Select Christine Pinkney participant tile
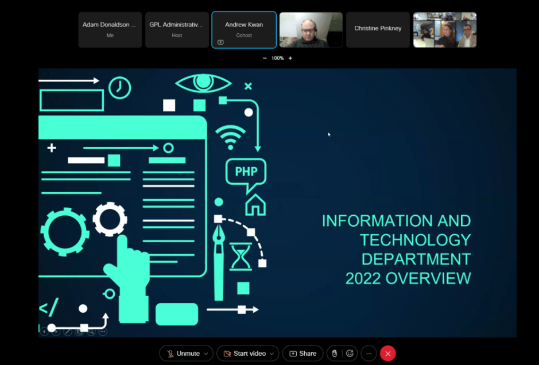The width and height of the screenshot is (539, 365). (378, 30)
